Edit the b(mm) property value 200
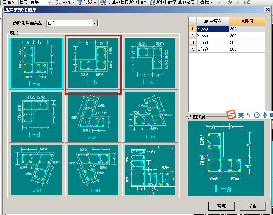Screen dimensions: 273x215 pyautogui.click(x=247, y=36)
